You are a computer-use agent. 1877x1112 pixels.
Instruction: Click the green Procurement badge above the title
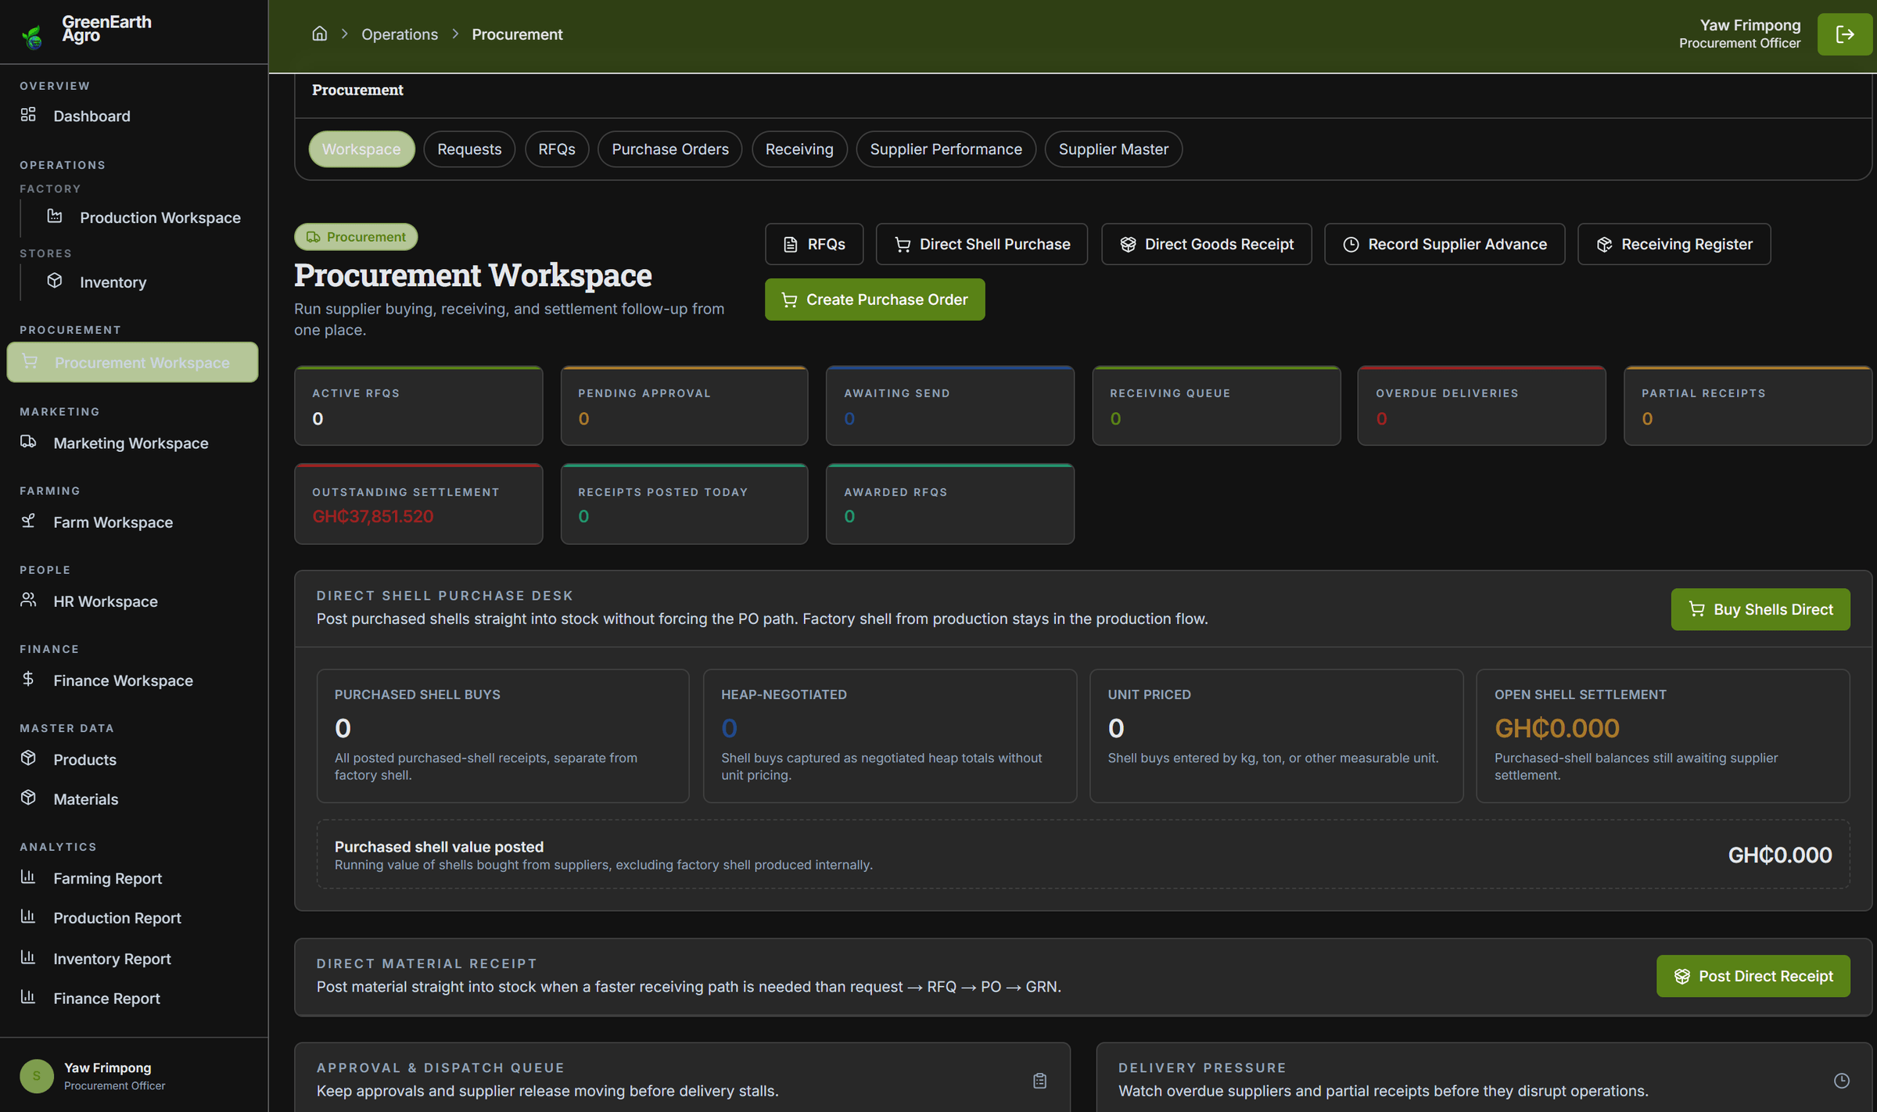(356, 237)
